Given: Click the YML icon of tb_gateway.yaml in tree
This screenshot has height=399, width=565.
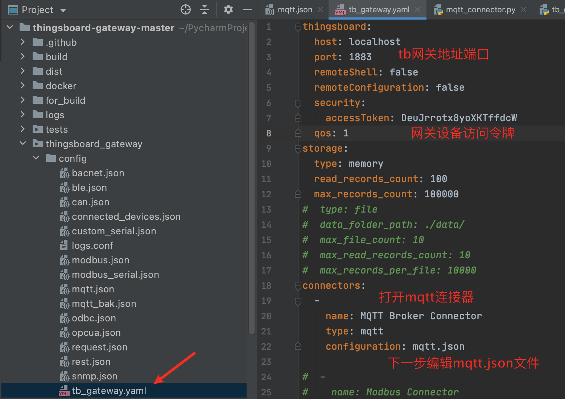Looking at the screenshot, I should tap(64, 391).
